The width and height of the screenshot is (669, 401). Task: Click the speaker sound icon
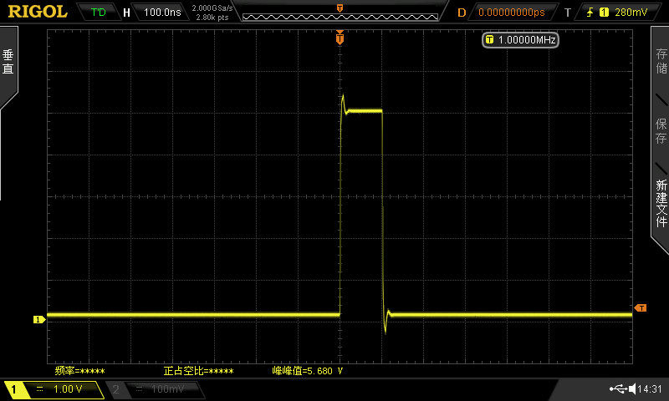633,388
